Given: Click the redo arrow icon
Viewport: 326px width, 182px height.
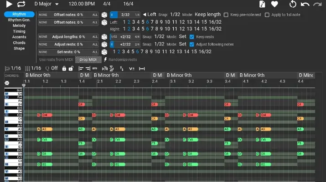Looking at the screenshot, I should click(x=318, y=4).
